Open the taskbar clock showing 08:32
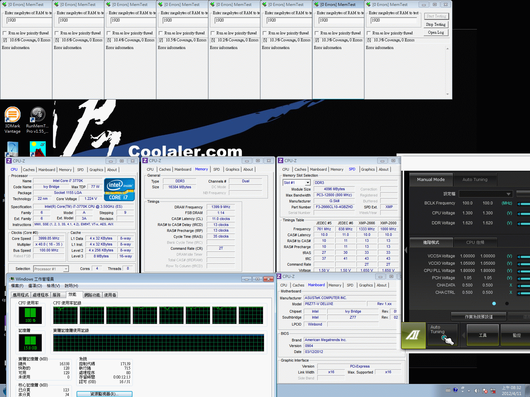Image resolution: width=530 pixels, height=397 pixels. click(511, 391)
